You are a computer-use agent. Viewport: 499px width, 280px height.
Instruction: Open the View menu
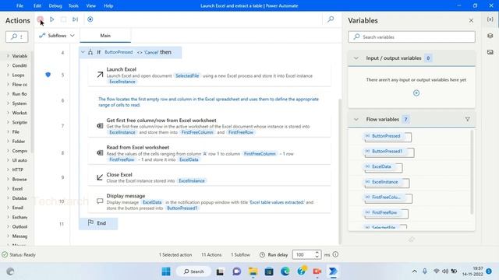click(x=91, y=5)
